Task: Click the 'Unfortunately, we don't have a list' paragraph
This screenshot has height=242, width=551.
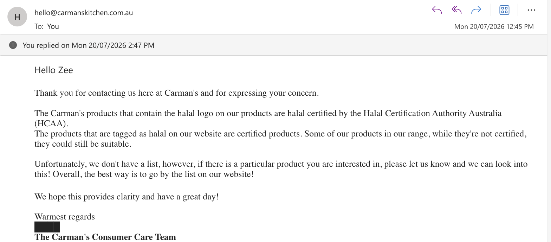Action: click(x=281, y=169)
